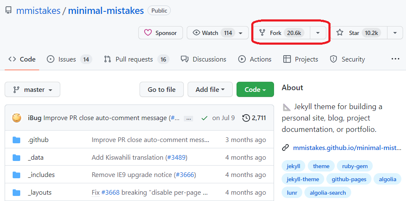Open the Security tab
Image resolution: width=406 pixels, height=201 pixels.
(x=347, y=59)
